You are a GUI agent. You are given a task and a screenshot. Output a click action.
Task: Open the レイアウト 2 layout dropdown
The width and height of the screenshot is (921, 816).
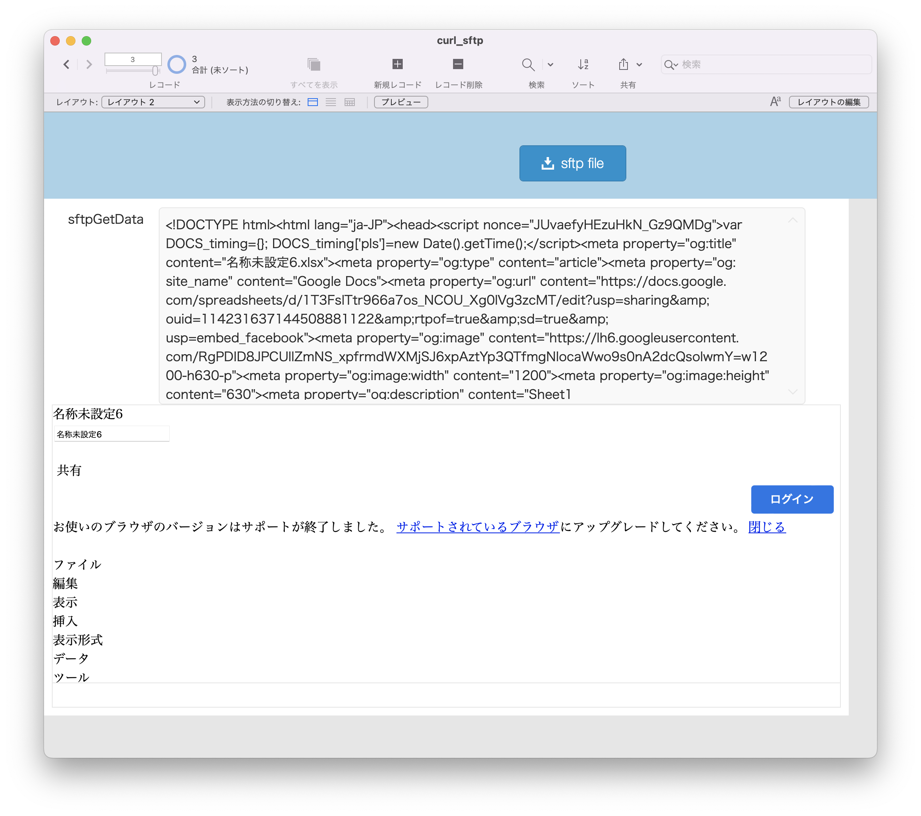[x=153, y=102]
